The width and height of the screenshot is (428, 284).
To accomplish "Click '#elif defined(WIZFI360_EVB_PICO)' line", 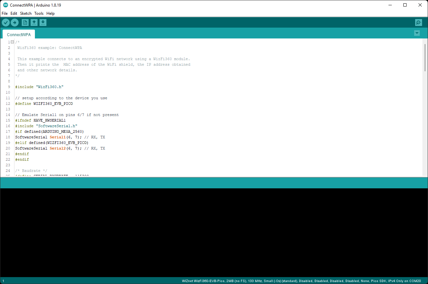I will 52,143.
